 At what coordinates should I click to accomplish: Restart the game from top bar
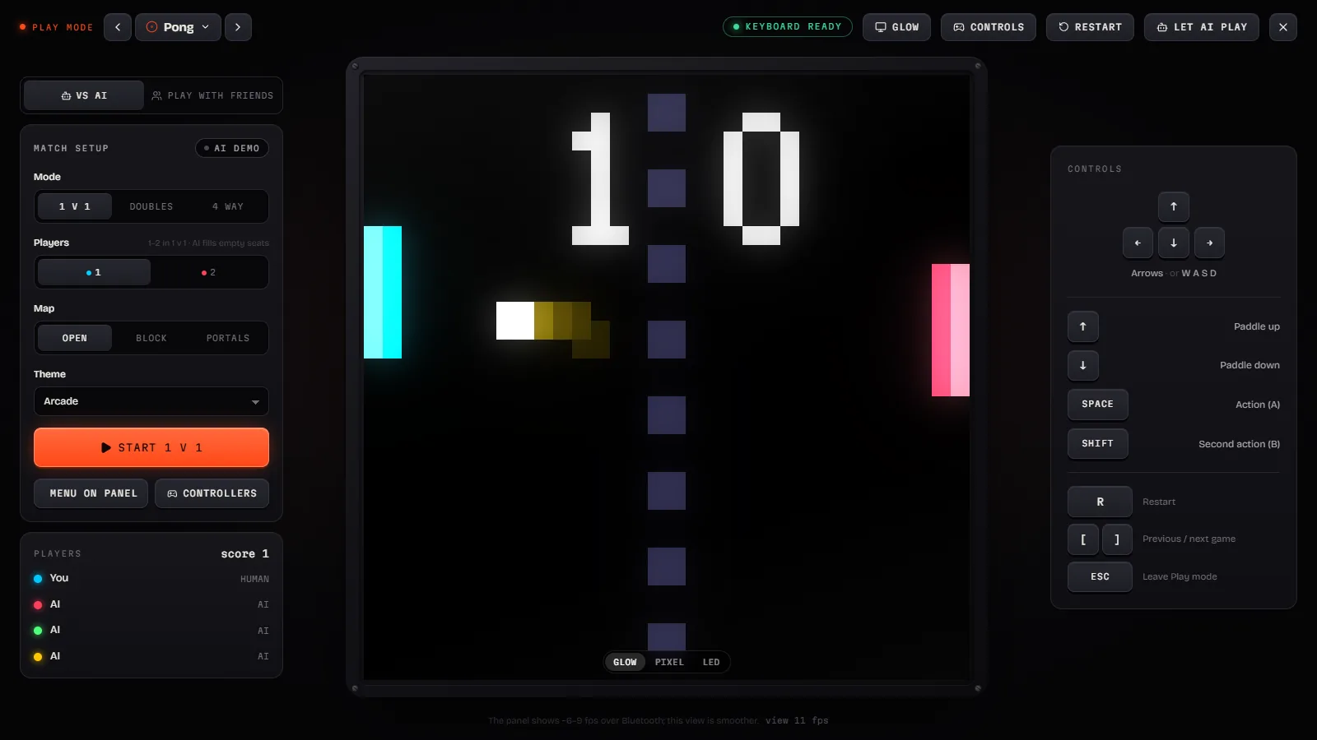point(1090,27)
